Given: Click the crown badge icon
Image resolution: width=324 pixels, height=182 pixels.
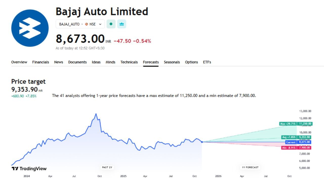Looking at the screenshot, I should click(122, 24).
